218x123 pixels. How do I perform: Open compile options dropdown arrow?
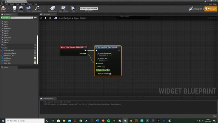tap(8, 9)
